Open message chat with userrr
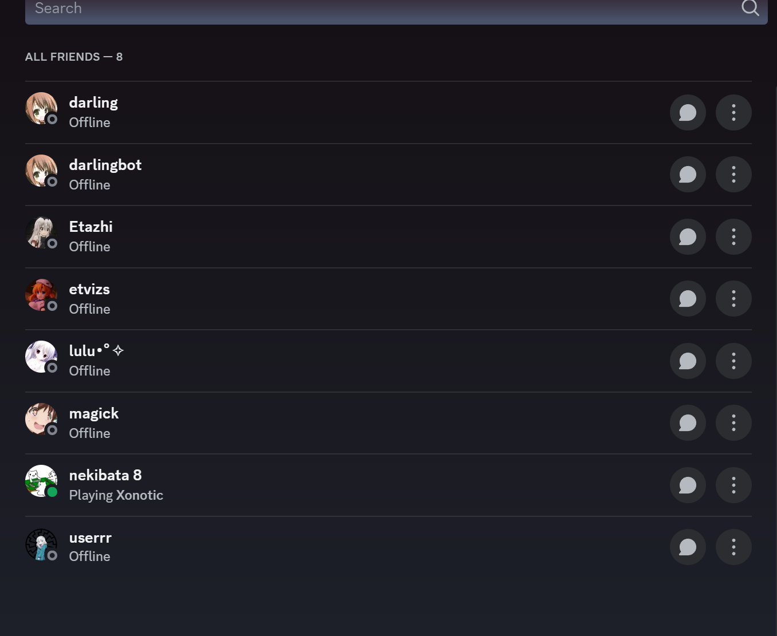 point(688,547)
